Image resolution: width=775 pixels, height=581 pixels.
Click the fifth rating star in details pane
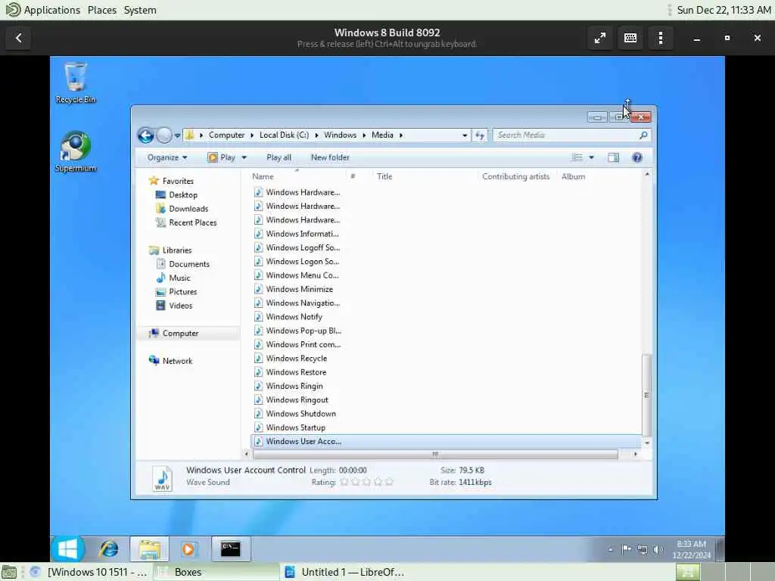(389, 482)
